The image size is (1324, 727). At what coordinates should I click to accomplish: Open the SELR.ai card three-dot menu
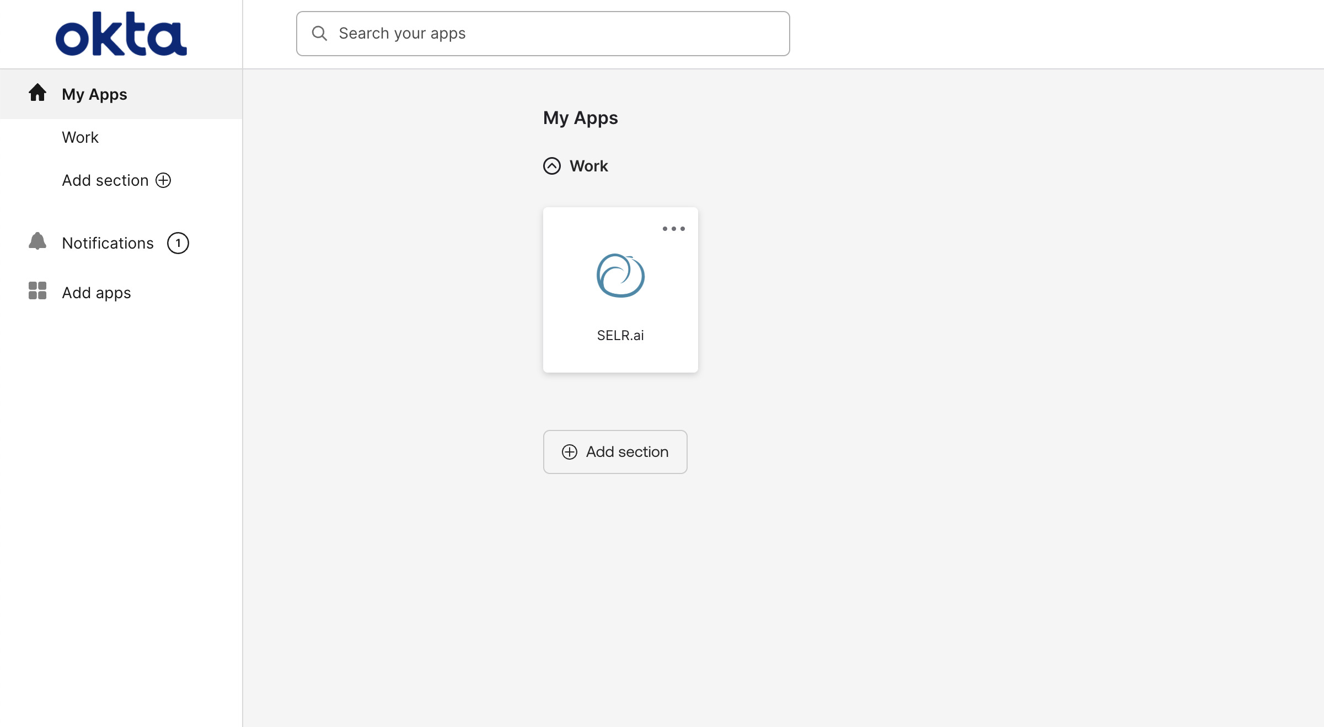674,229
